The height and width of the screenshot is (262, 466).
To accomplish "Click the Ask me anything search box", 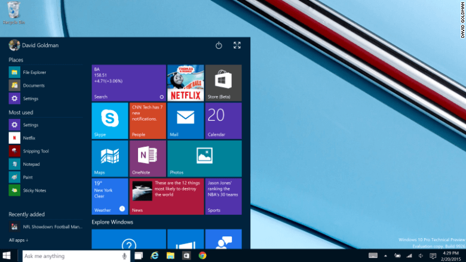I will click(76, 256).
